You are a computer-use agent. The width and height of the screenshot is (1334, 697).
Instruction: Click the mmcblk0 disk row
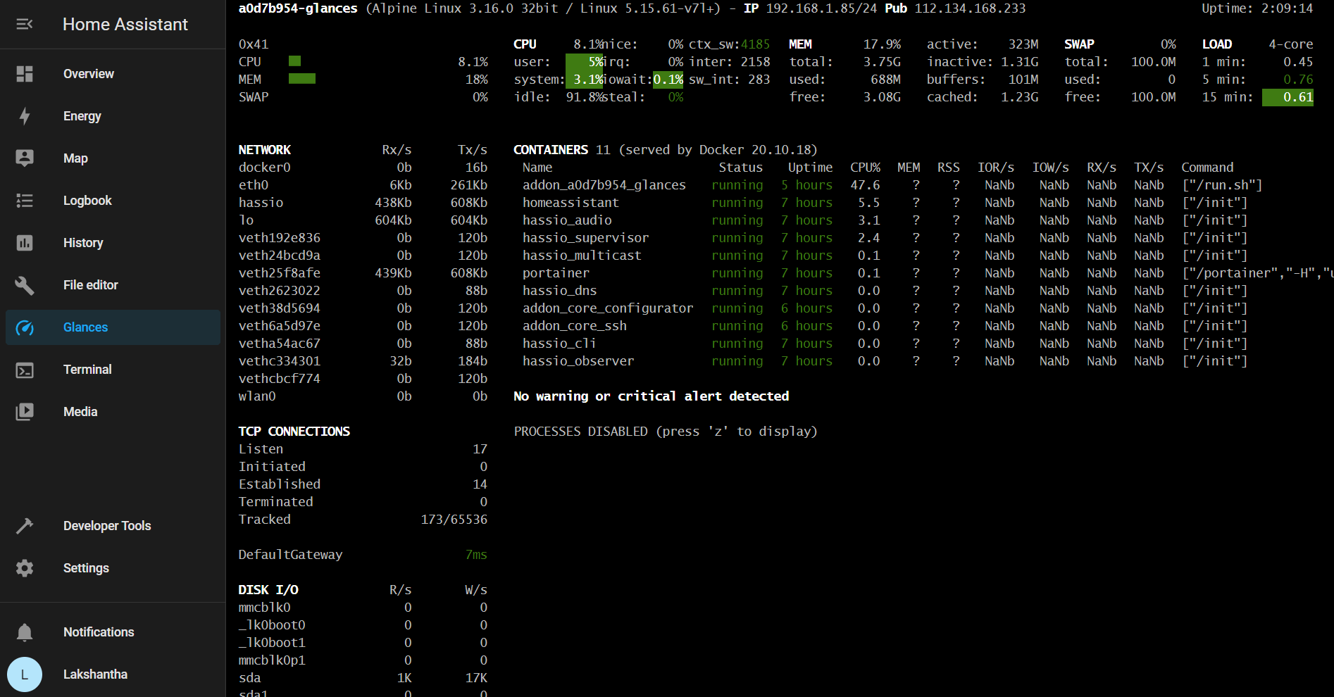tap(363, 608)
